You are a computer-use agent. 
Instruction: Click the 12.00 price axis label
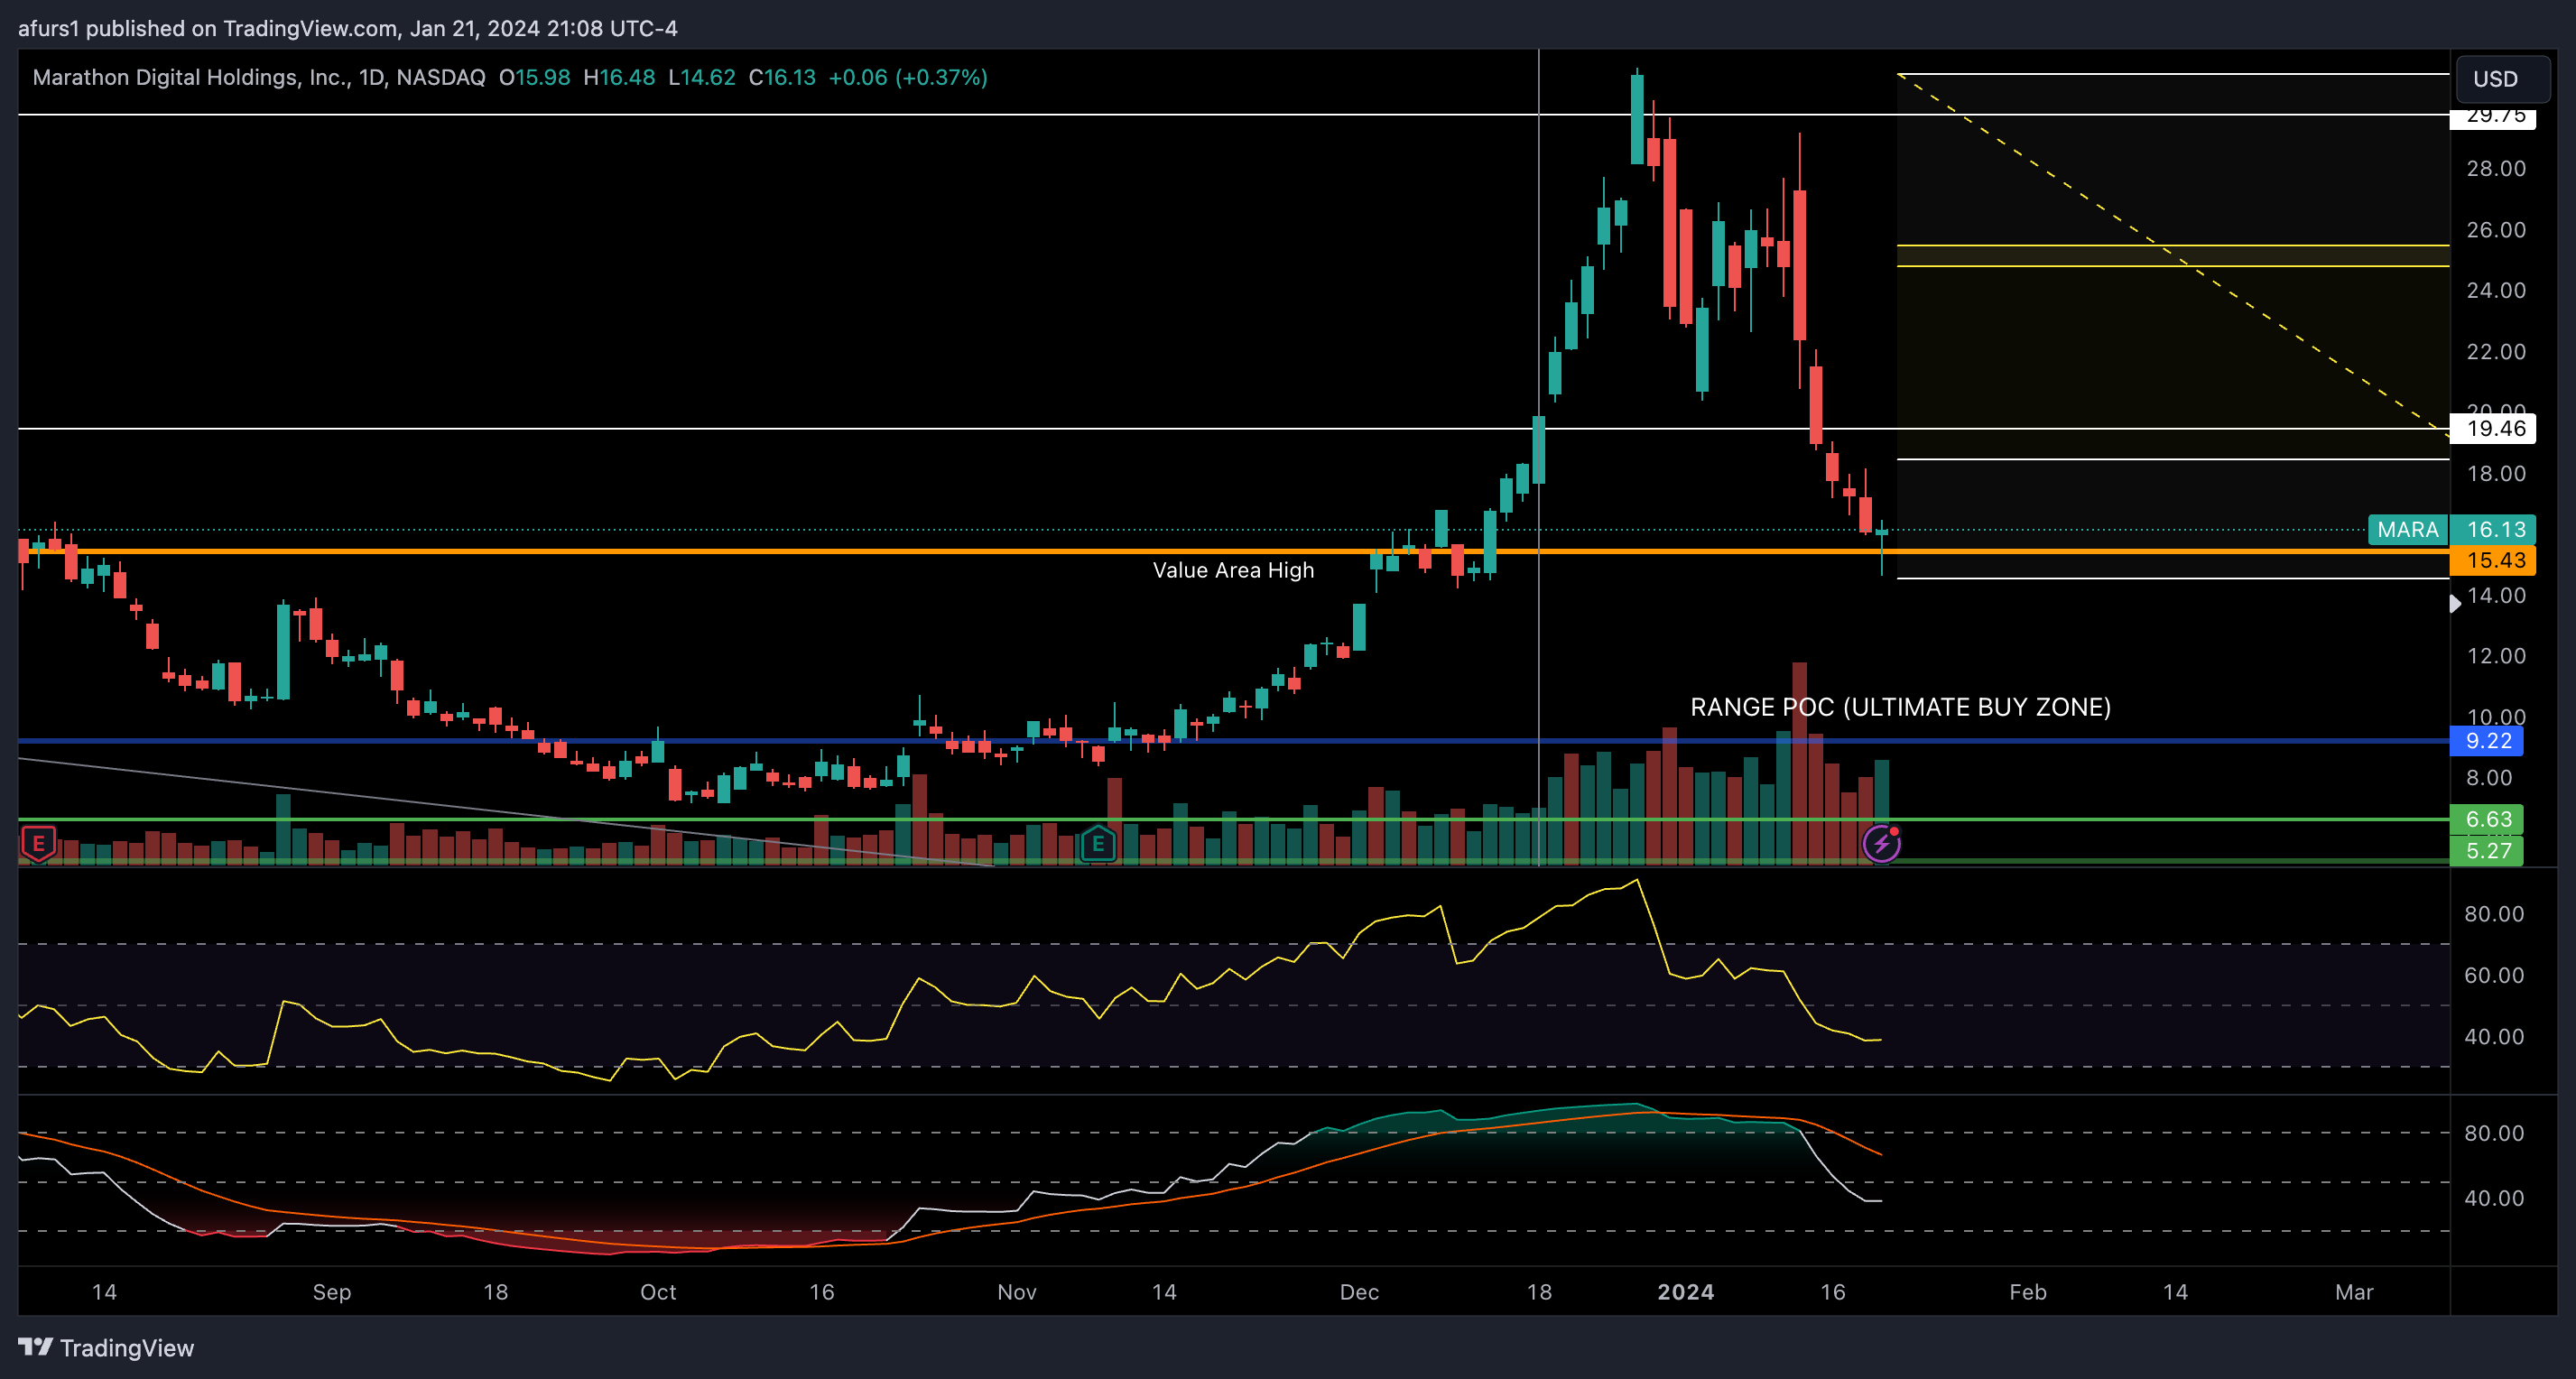pyautogui.click(x=2496, y=656)
